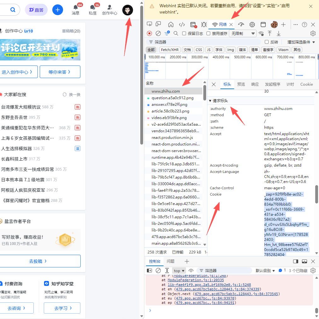Toggle the network filter bar icon
Viewport: 319px width, 319px height.
pyautogui.click(x=167, y=33)
